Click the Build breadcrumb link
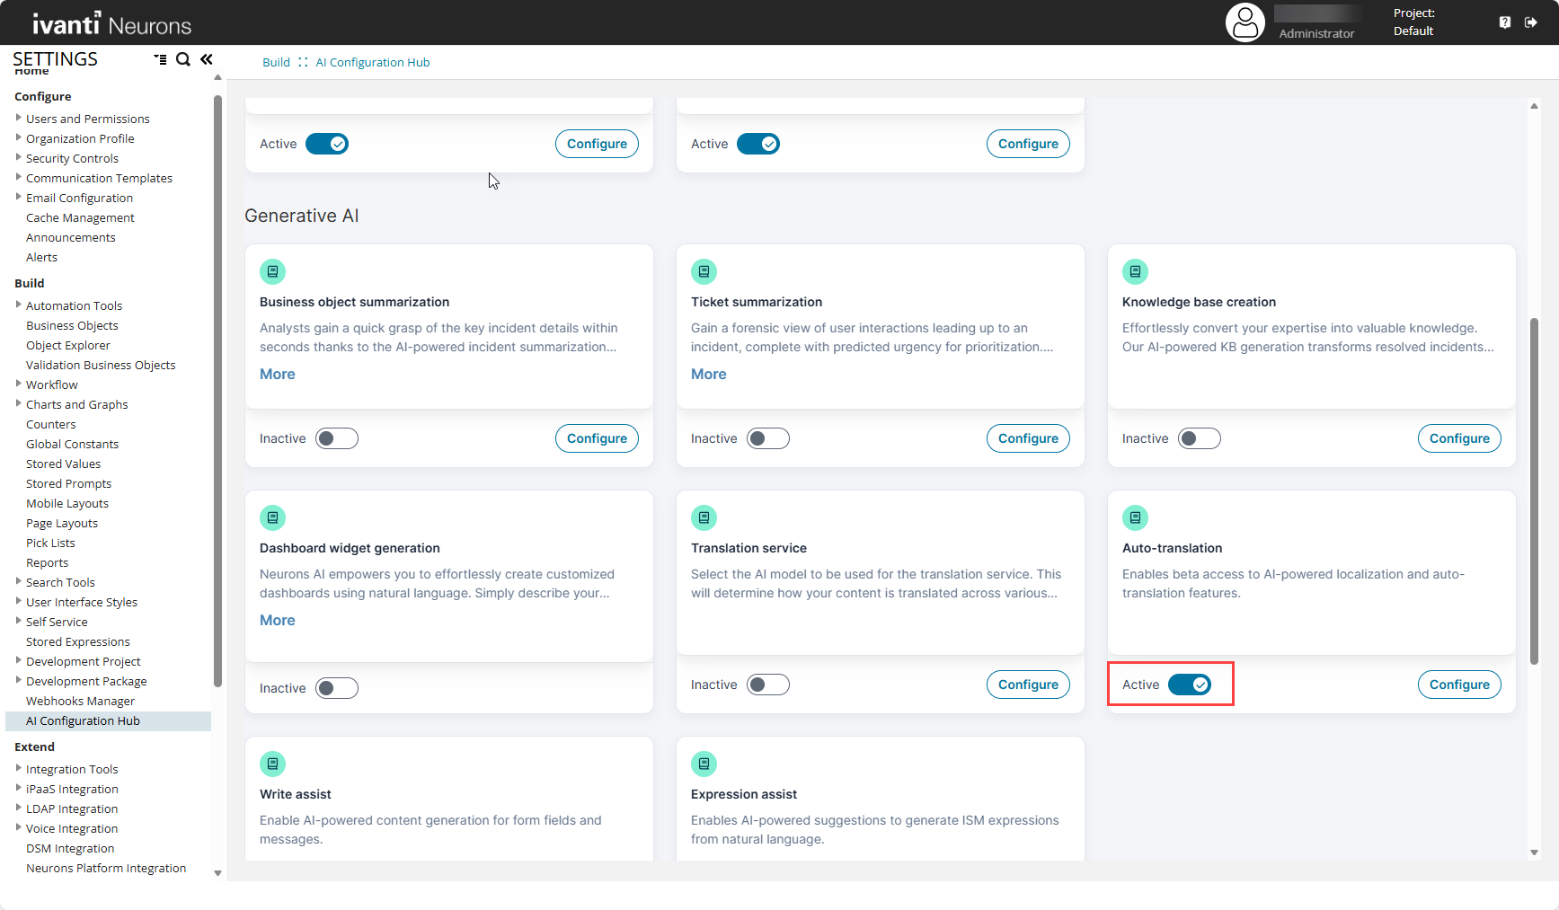 point(276,62)
